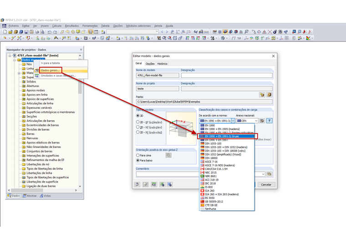The width and height of the screenshot is (346, 244).
Task: Choose EN 1990 + EN 1991-3; Gruas standard
Action: 227,137
